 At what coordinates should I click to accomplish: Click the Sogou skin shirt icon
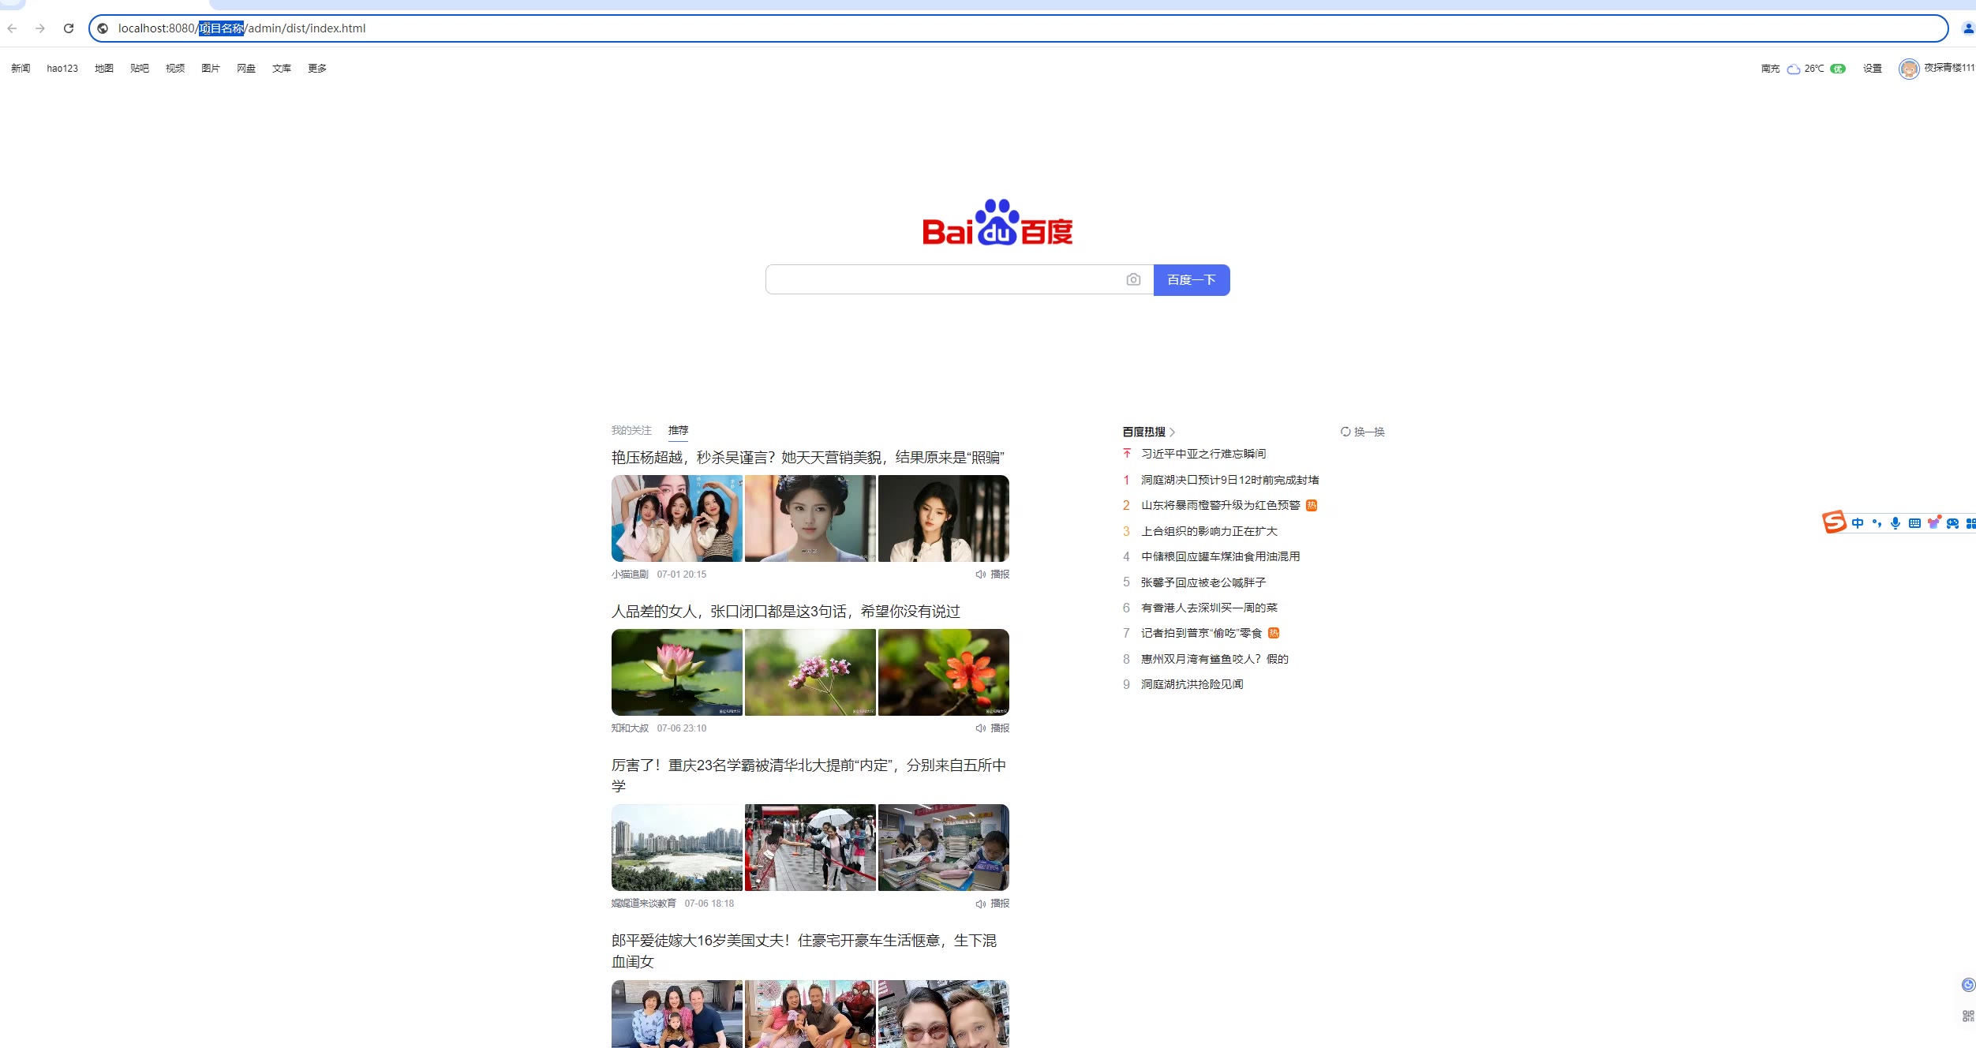1933,523
